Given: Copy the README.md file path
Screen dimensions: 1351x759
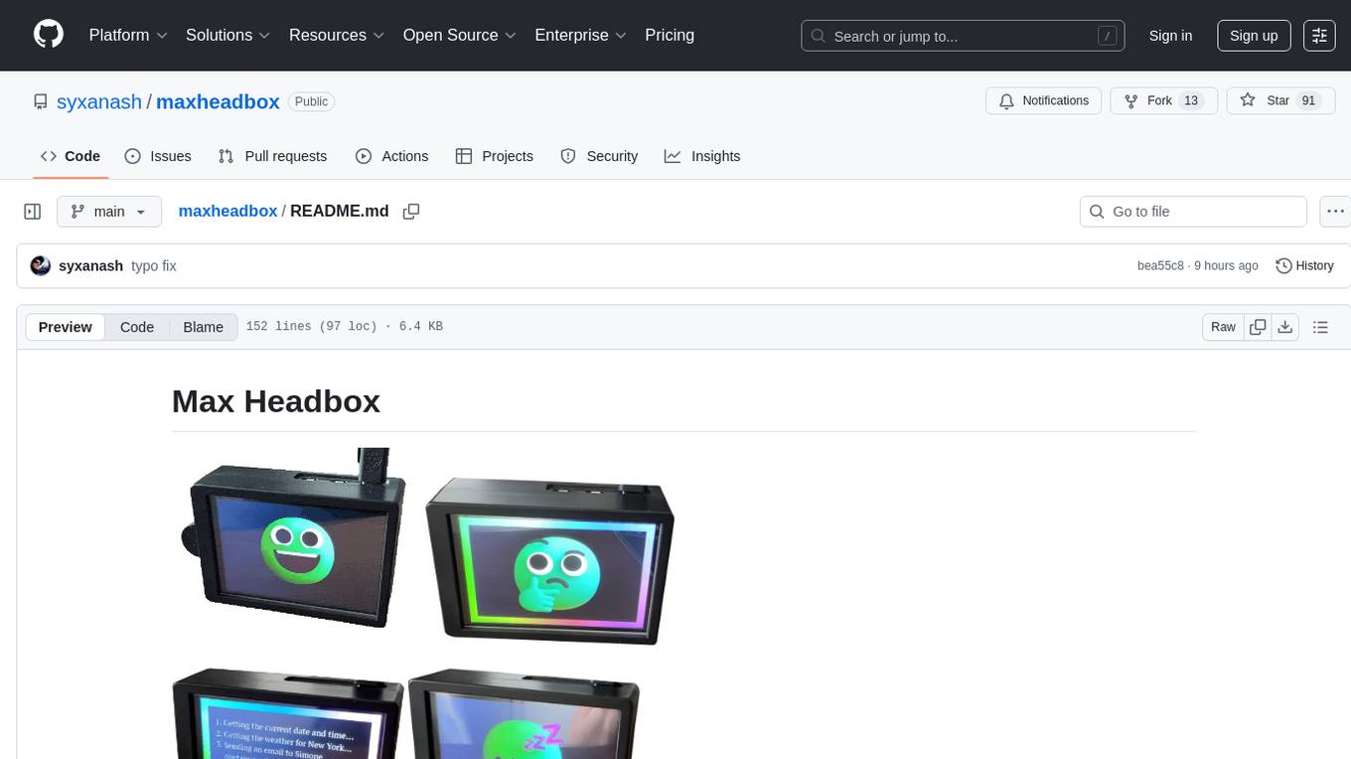Looking at the screenshot, I should pyautogui.click(x=411, y=212).
